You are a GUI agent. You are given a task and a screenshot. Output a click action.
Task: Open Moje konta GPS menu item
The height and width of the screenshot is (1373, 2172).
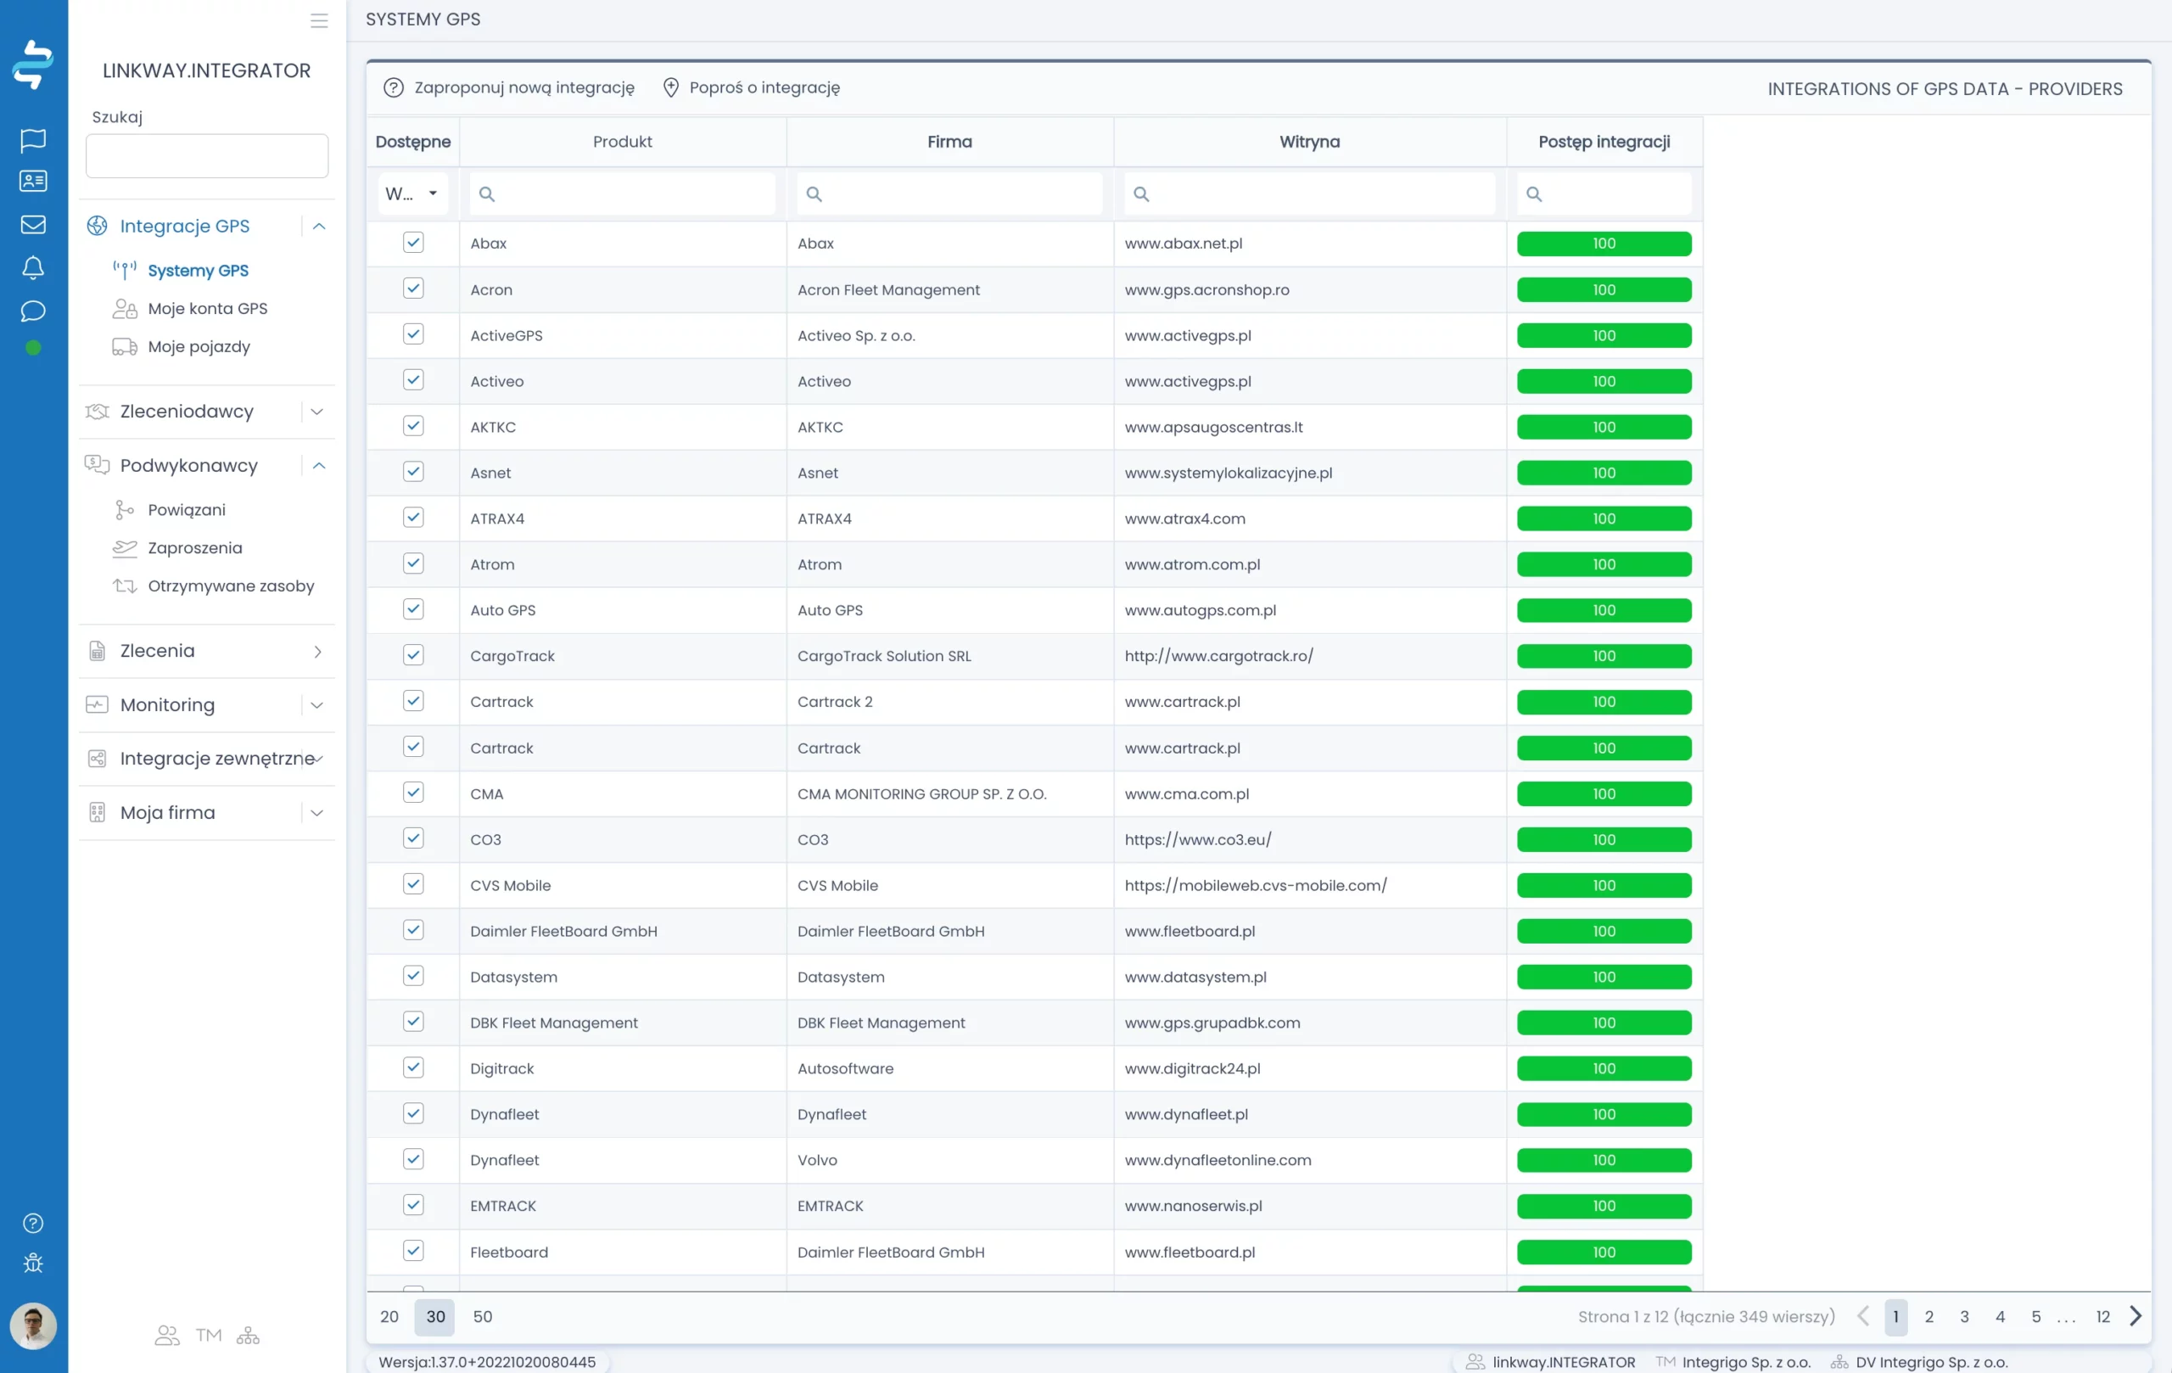click(208, 309)
